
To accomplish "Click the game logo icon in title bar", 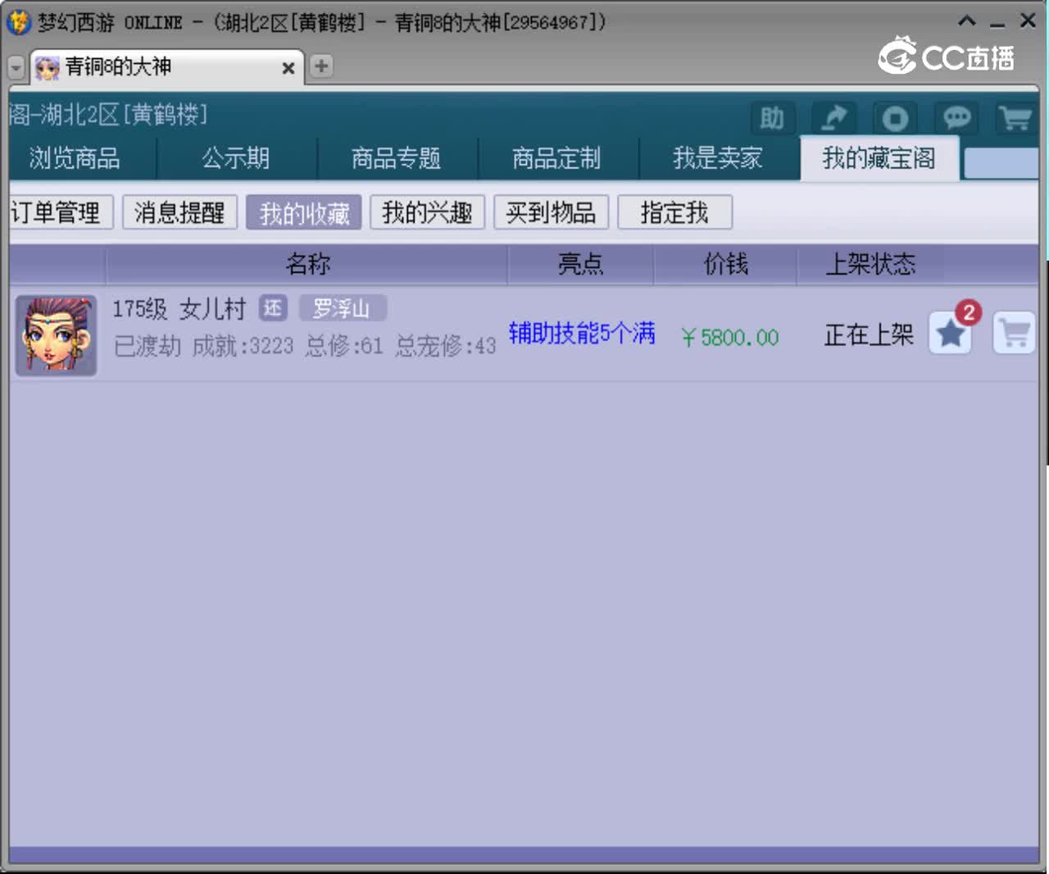I will pyautogui.click(x=18, y=22).
